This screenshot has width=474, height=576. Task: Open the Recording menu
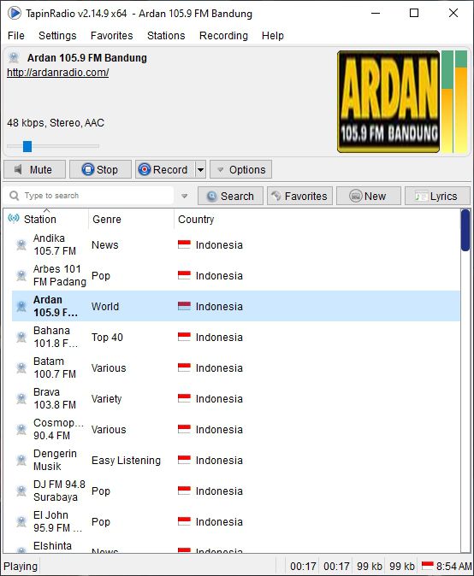pyautogui.click(x=223, y=36)
